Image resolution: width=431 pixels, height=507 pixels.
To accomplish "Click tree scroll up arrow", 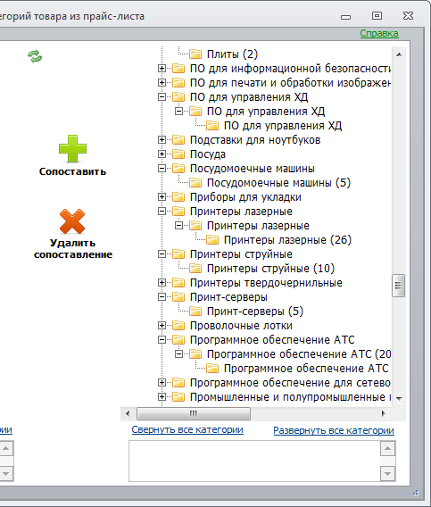I will (x=399, y=54).
